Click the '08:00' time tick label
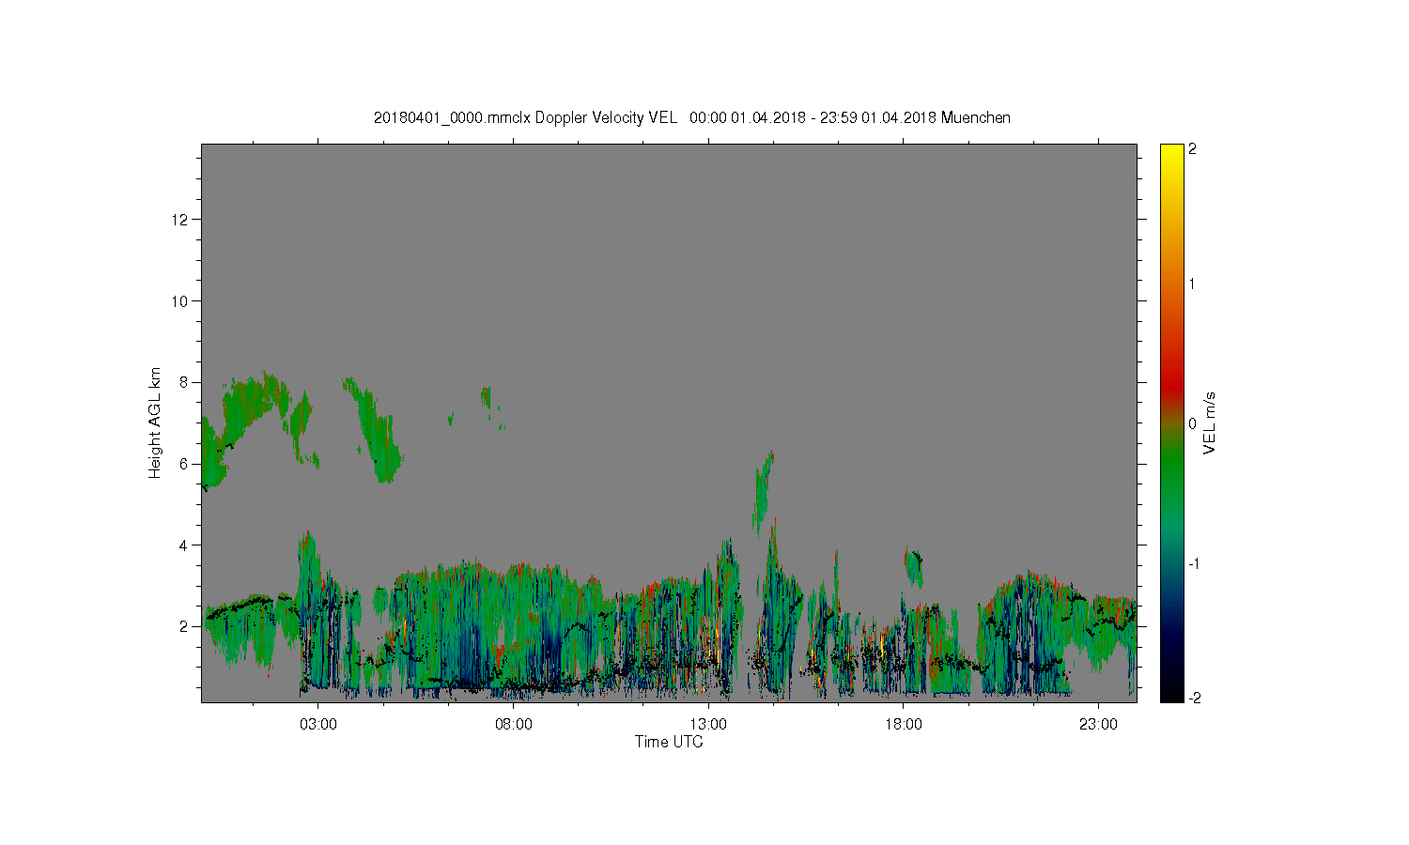The image size is (1409, 845). (514, 725)
